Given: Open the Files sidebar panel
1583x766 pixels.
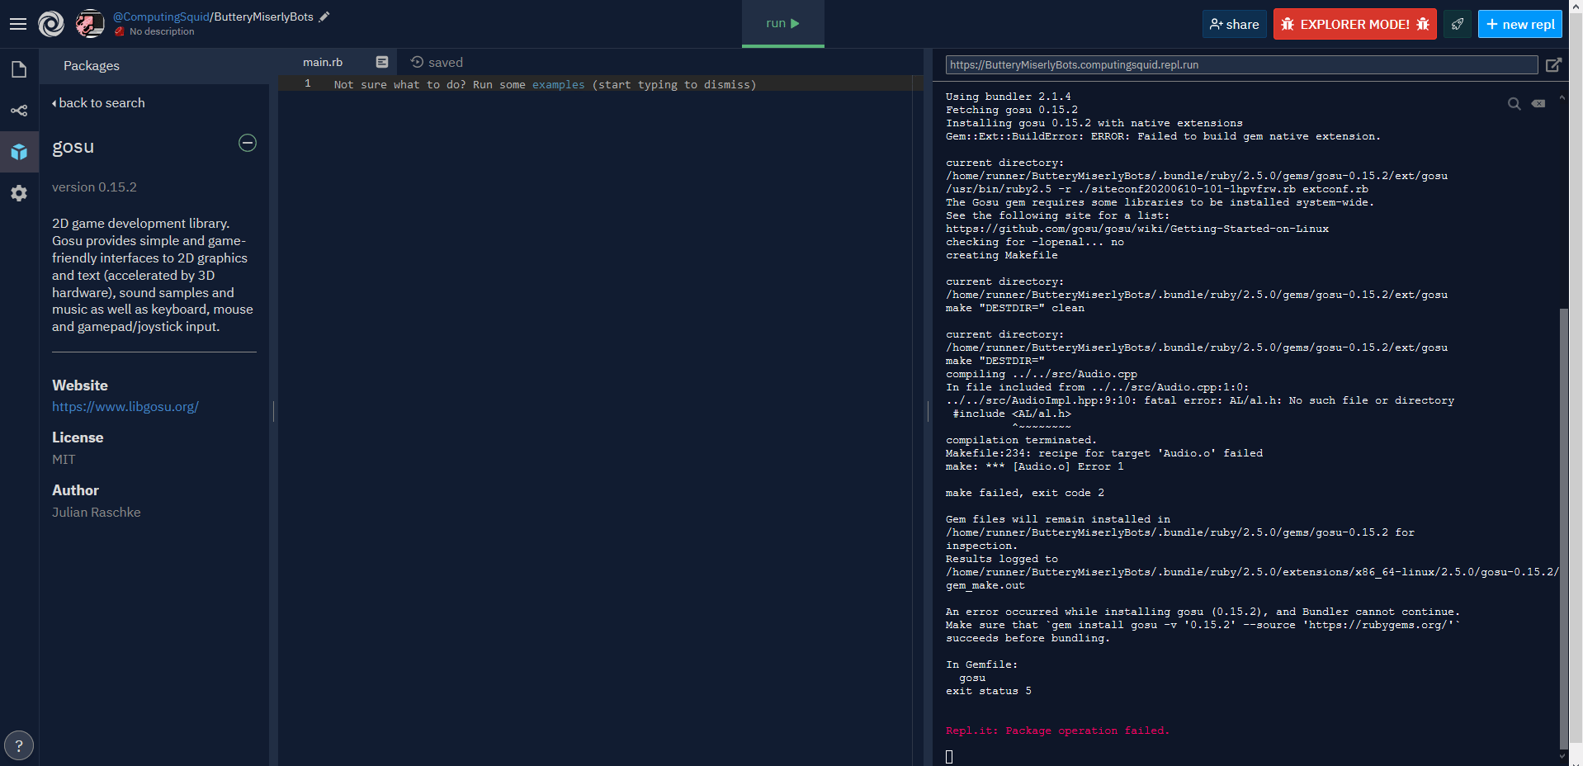Looking at the screenshot, I should [x=19, y=69].
